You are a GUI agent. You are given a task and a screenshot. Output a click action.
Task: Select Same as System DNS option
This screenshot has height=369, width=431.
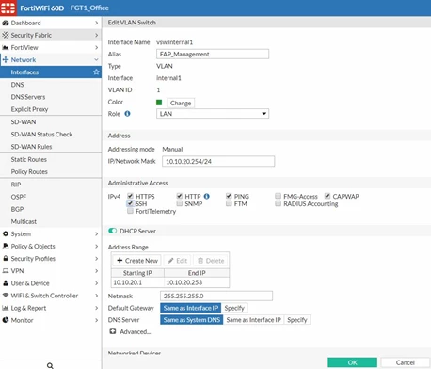[x=192, y=320]
